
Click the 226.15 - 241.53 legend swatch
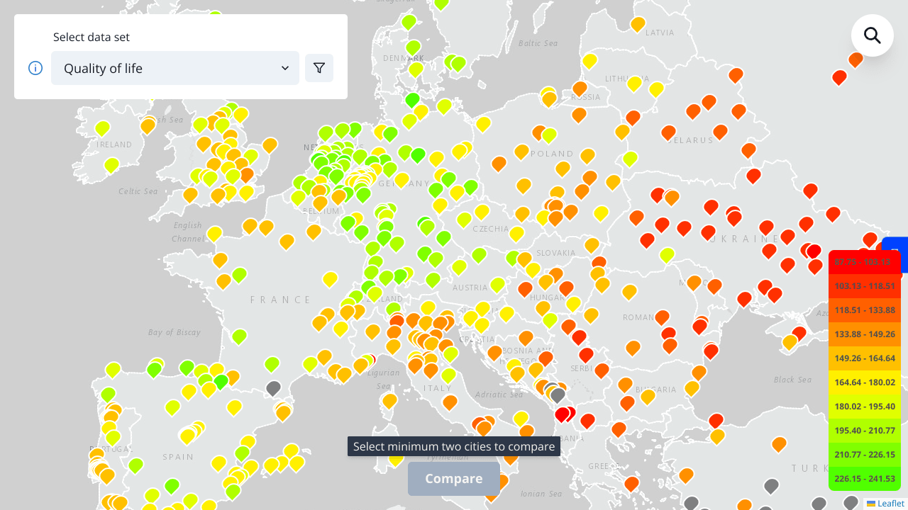(x=864, y=479)
